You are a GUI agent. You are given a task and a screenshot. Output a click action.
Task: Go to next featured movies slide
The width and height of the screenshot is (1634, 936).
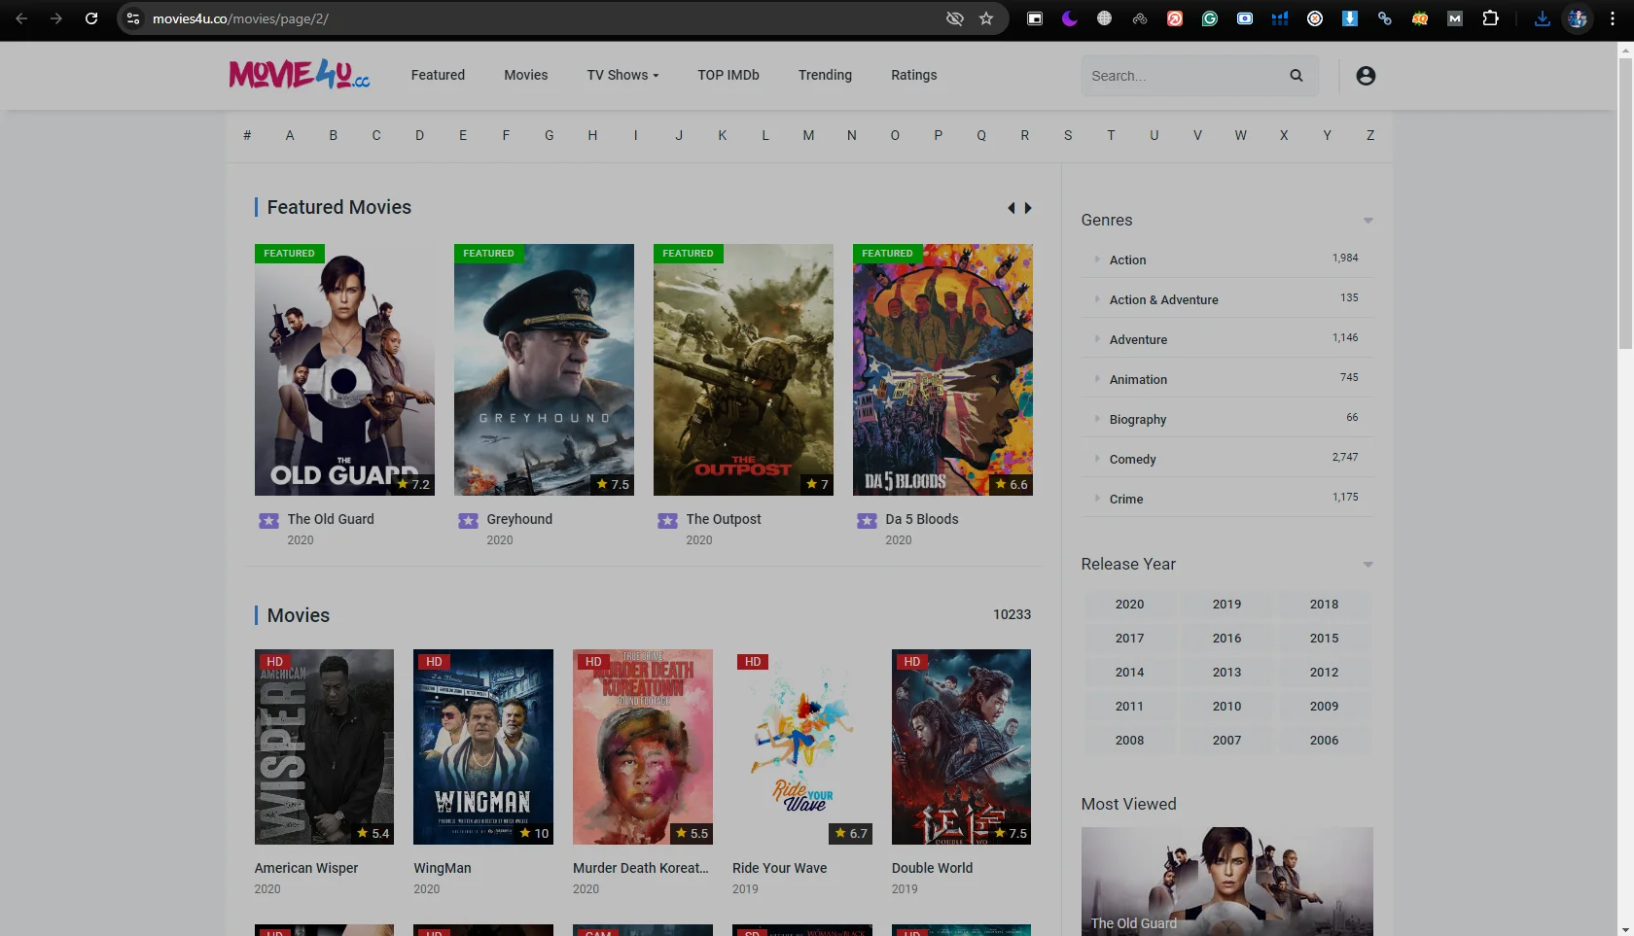[1028, 208]
